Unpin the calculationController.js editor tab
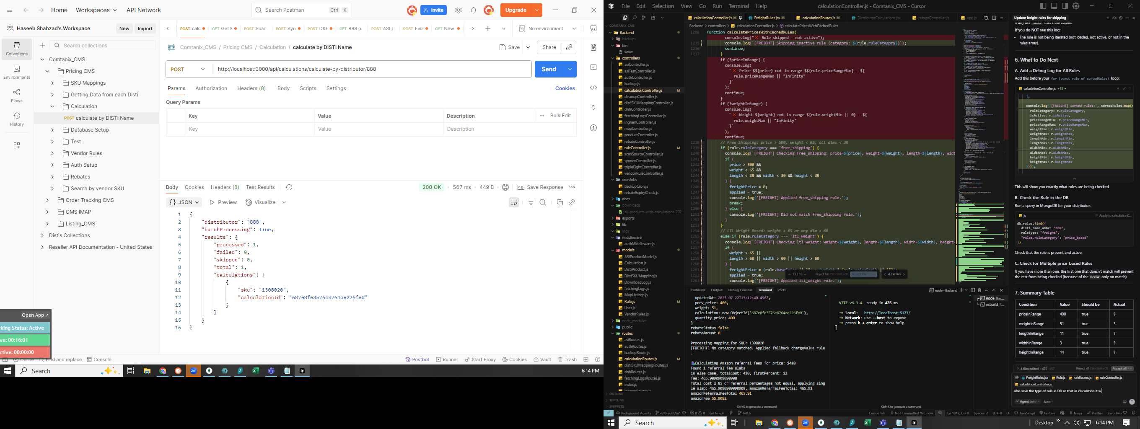 (741, 18)
